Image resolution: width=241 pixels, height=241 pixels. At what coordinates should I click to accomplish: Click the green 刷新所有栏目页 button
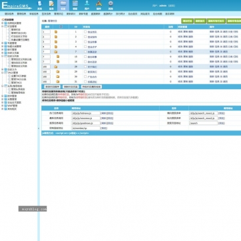[x=216, y=21]
